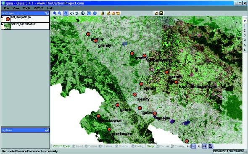Click Snap To Any option
Image resolution: width=248 pixels, height=154 pixels.
tap(177, 146)
